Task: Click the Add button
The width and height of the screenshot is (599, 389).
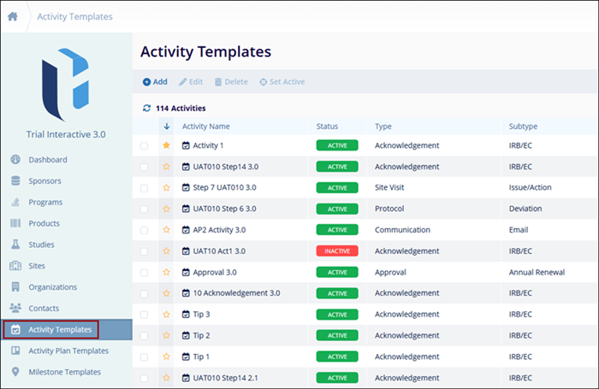Action: click(x=155, y=82)
